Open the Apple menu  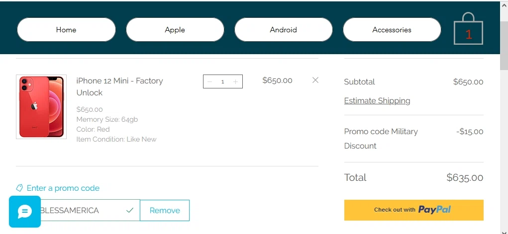coord(175,29)
